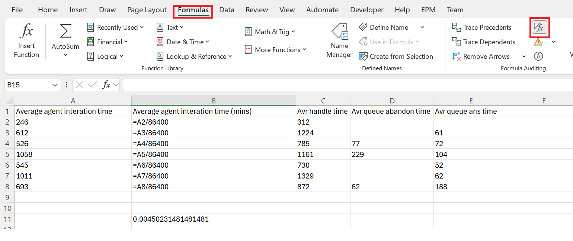
Task: Switch to the Help tab
Action: pyautogui.click(x=402, y=10)
